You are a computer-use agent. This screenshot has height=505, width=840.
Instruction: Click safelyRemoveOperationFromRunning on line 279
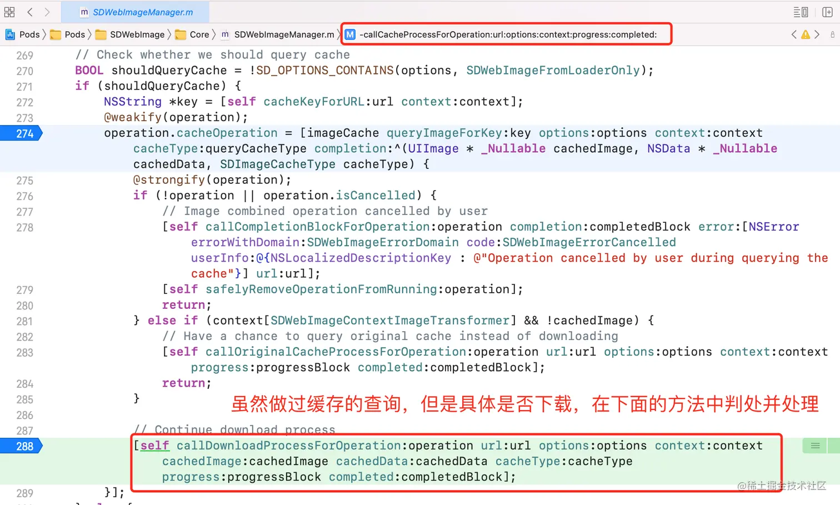coord(321,289)
